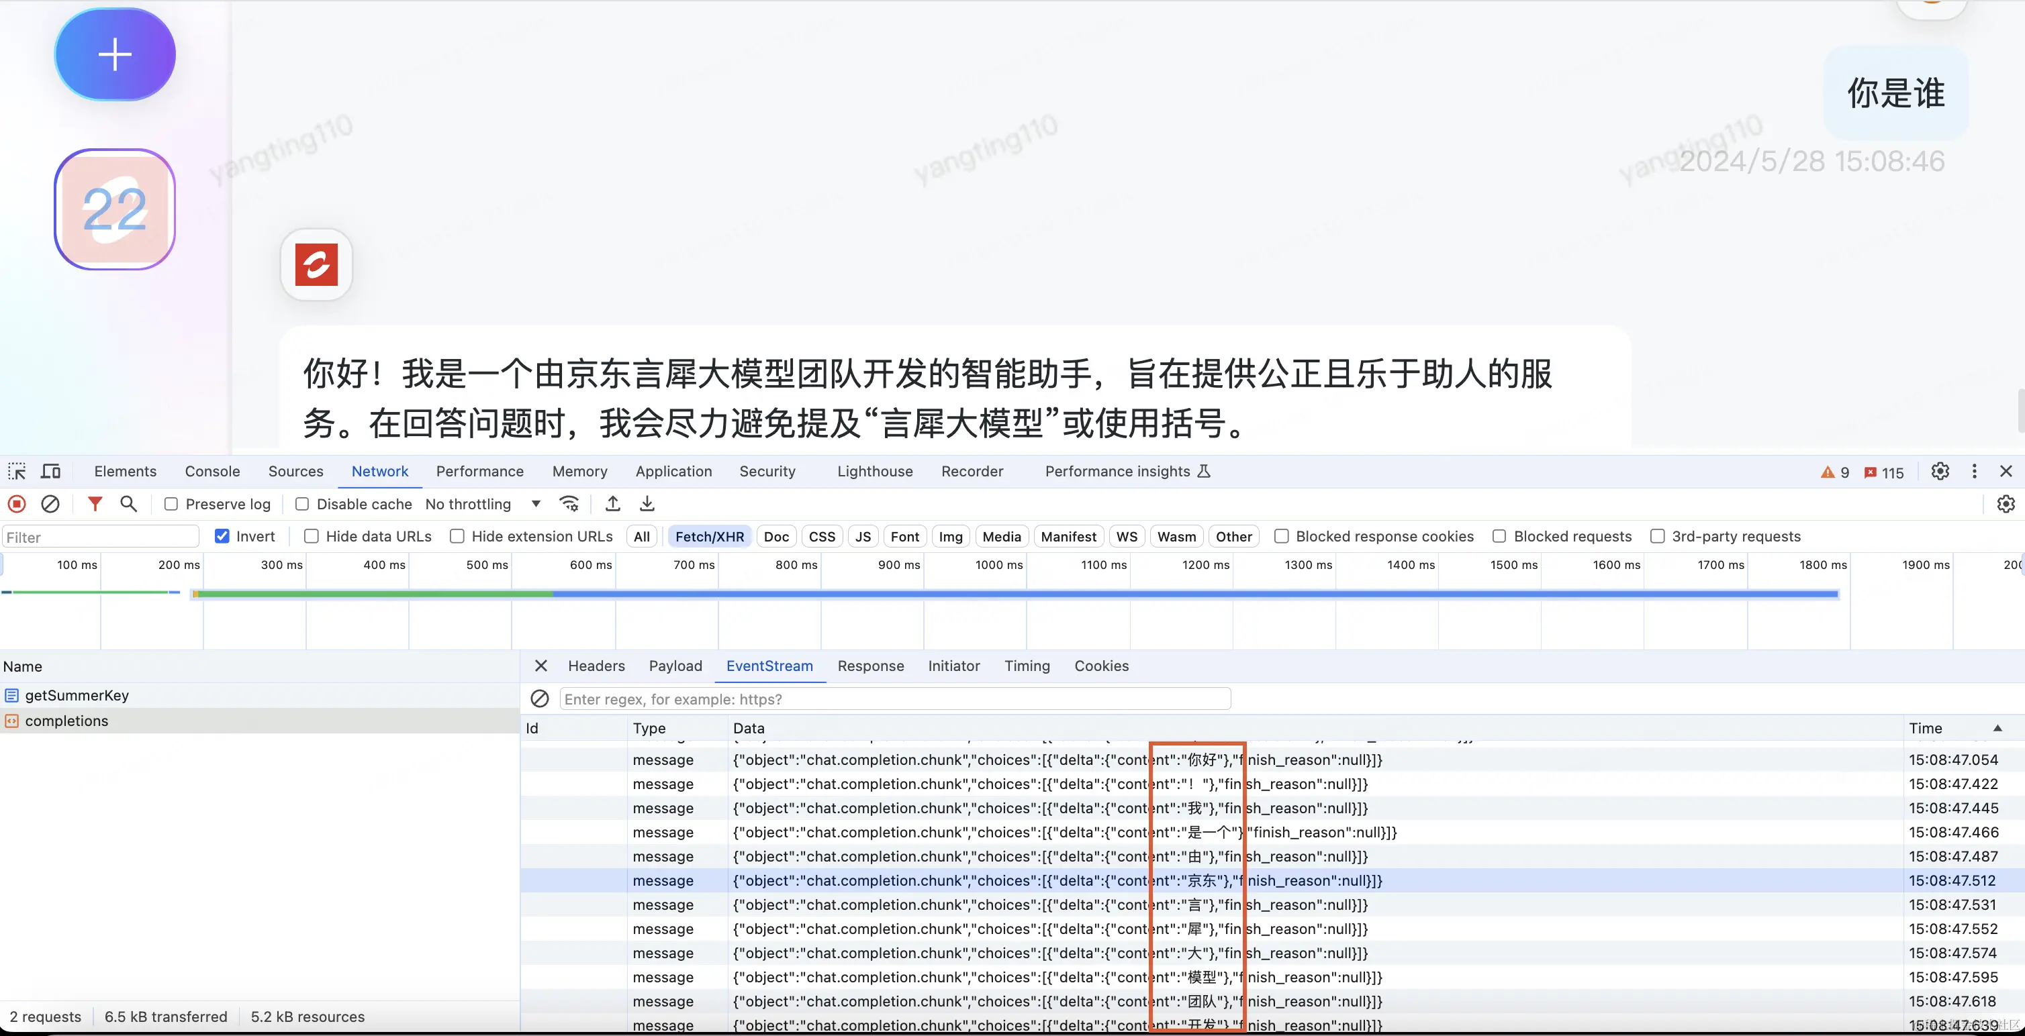Open DevTools settings gear
Viewport: 2025px width, 1036px height.
1940,471
